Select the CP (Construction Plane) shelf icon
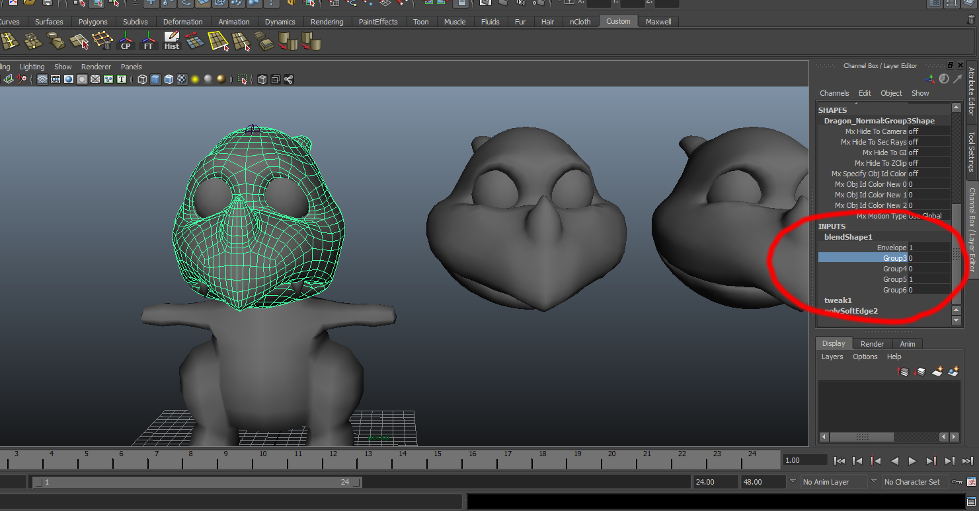The image size is (979, 511). tap(126, 41)
